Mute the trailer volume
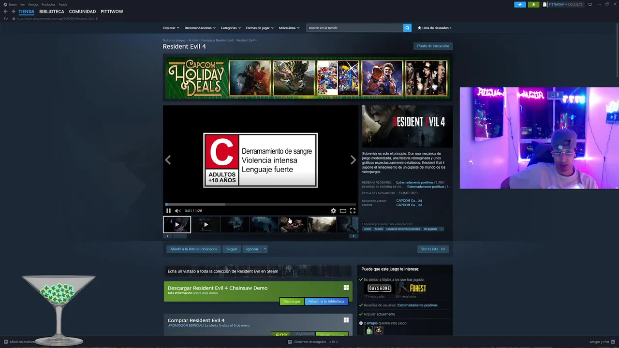This screenshot has height=348, width=619. [177, 211]
